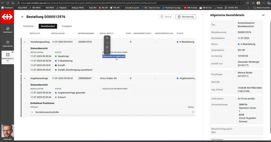Collapse the Allgemeine Bestelldetails panel
The image size is (271, 142).
pos(263,15)
